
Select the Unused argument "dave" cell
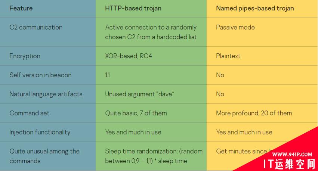139,94
